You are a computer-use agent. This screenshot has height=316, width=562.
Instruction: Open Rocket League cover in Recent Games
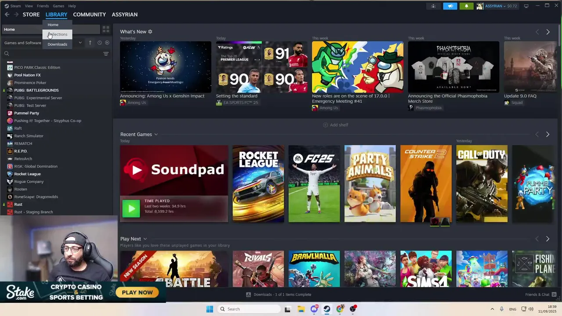[258, 183]
